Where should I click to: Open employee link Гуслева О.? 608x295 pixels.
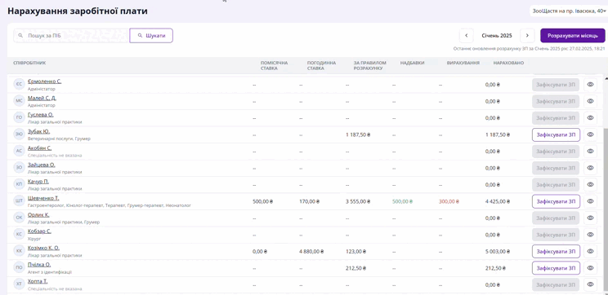click(x=40, y=115)
